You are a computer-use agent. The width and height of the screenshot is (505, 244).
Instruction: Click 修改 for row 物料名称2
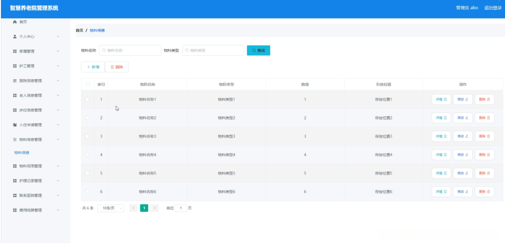tap(463, 118)
